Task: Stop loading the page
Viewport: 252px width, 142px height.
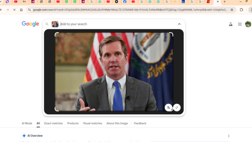Action: [14, 10]
